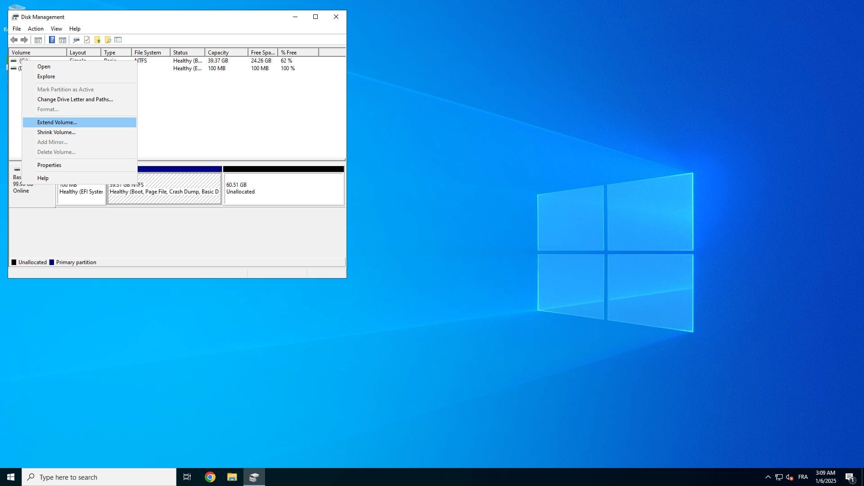Click the Type here to search box
The height and width of the screenshot is (486, 864).
[99, 477]
